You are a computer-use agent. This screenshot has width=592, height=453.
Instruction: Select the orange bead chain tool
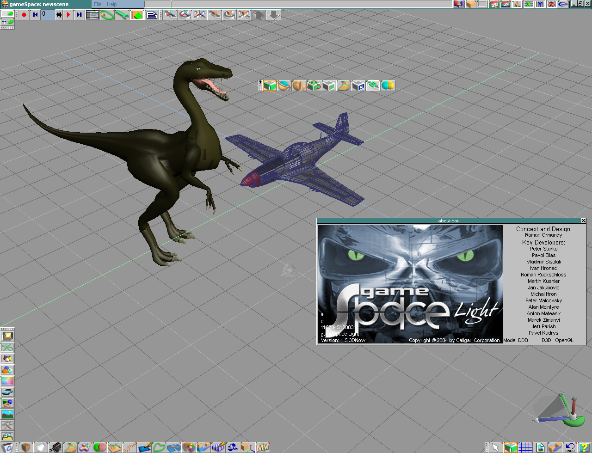(x=129, y=447)
